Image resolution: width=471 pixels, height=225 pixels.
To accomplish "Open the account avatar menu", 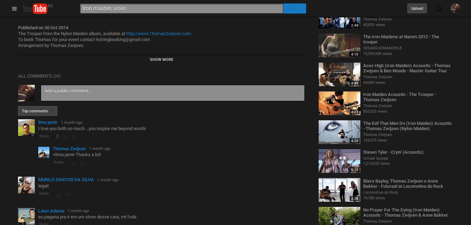I will click(455, 9).
